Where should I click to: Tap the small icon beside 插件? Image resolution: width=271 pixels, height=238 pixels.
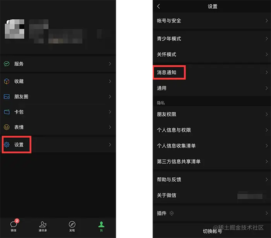(172, 213)
